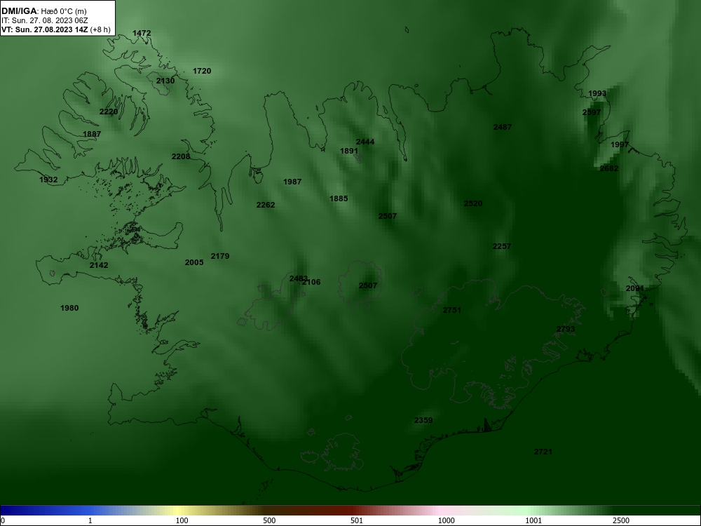Click the map value 1932

pyautogui.click(x=48, y=180)
